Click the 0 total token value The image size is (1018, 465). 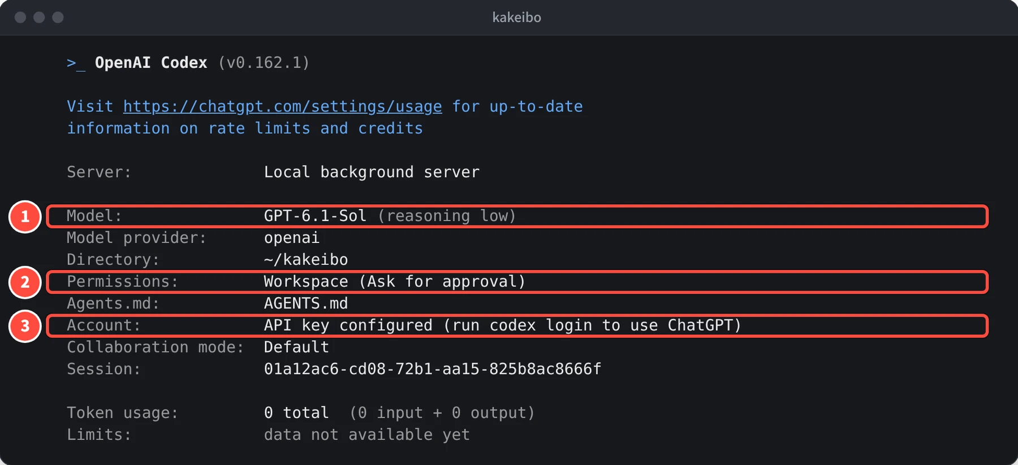coord(296,413)
